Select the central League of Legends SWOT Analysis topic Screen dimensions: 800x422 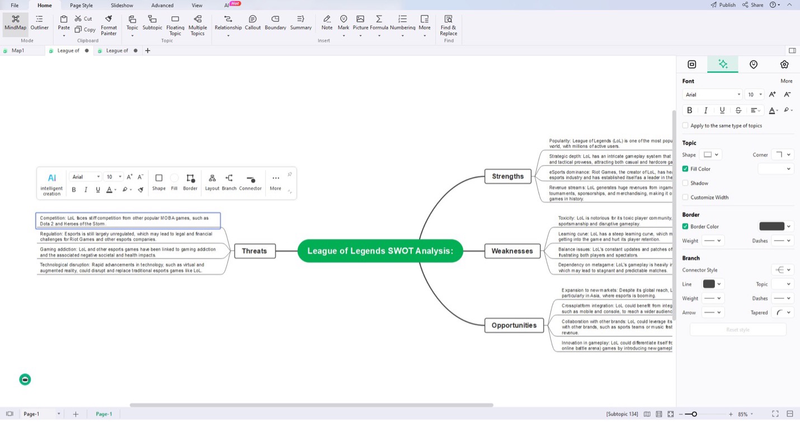click(380, 251)
